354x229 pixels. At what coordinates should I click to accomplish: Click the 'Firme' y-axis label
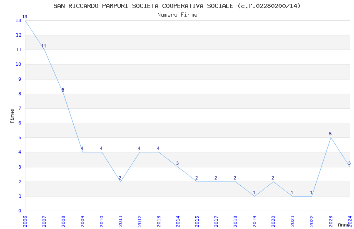point(12,116)
